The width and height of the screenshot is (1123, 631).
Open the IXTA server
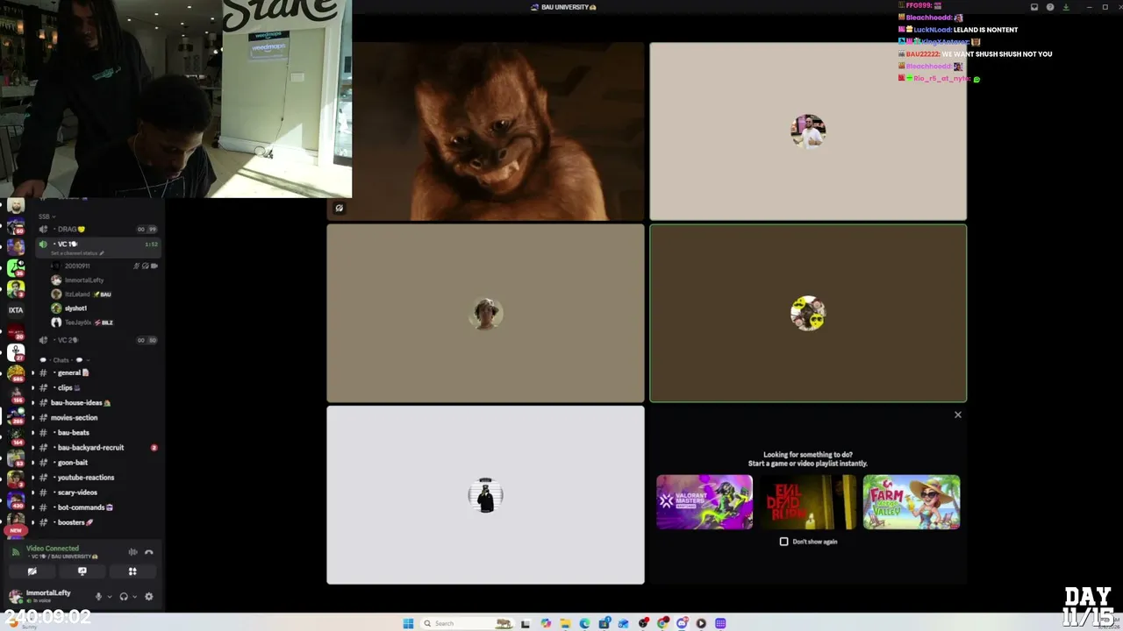16,309
